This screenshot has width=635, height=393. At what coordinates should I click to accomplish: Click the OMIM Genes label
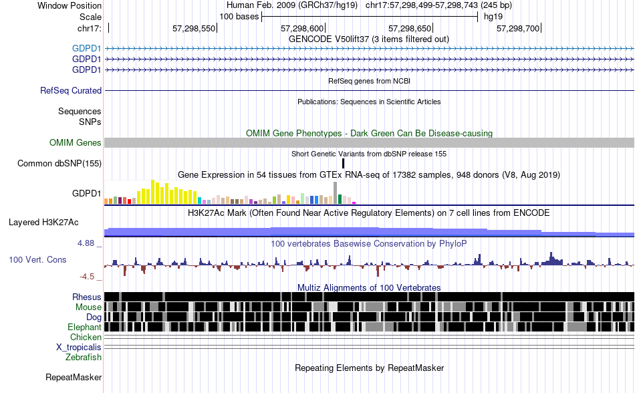(76, 142)
